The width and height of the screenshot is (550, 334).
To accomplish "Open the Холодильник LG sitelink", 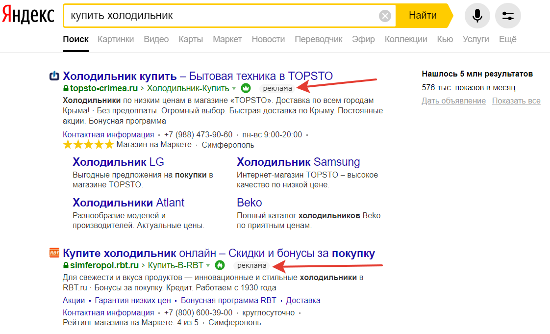I will (118, 162).
